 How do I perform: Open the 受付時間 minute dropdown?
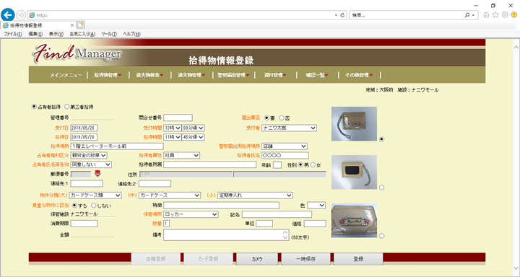193,128
